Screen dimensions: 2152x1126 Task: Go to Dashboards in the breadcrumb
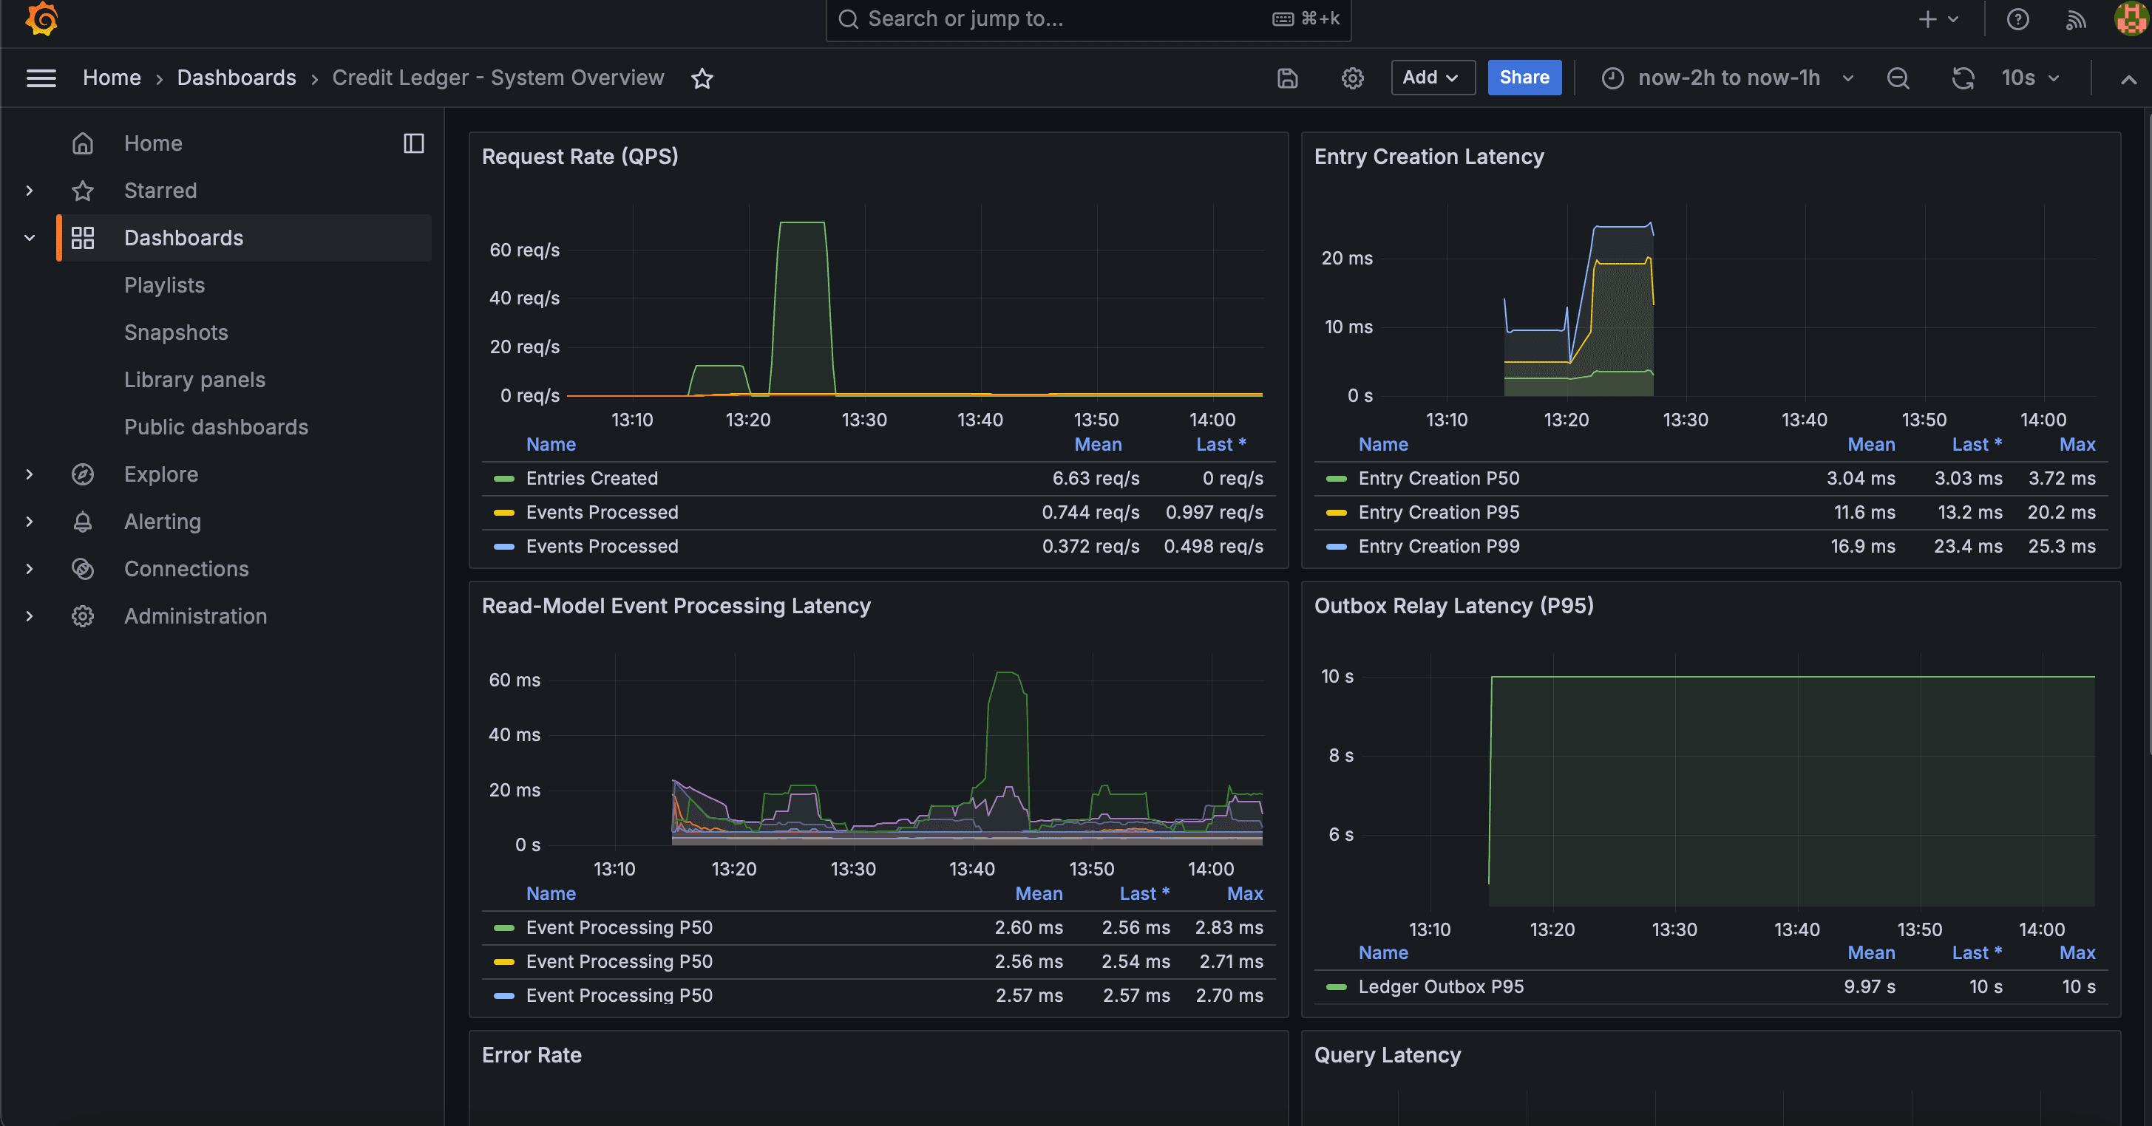(x=237, y=78)
